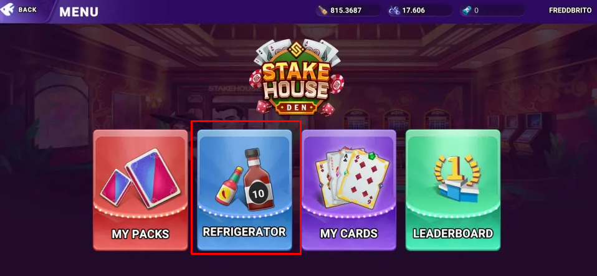Open the MY CARDS tile
This screenshot has width=597, height=276.
[349, 190]
